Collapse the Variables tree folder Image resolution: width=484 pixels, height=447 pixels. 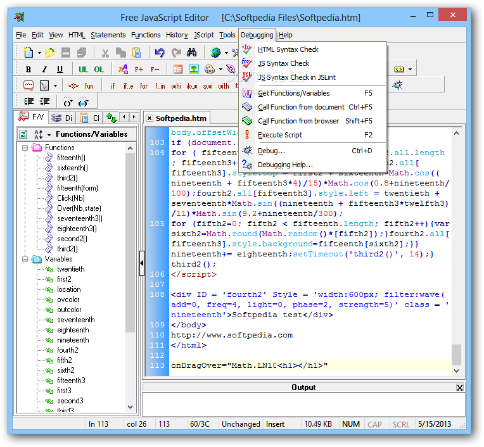[25, 260]
